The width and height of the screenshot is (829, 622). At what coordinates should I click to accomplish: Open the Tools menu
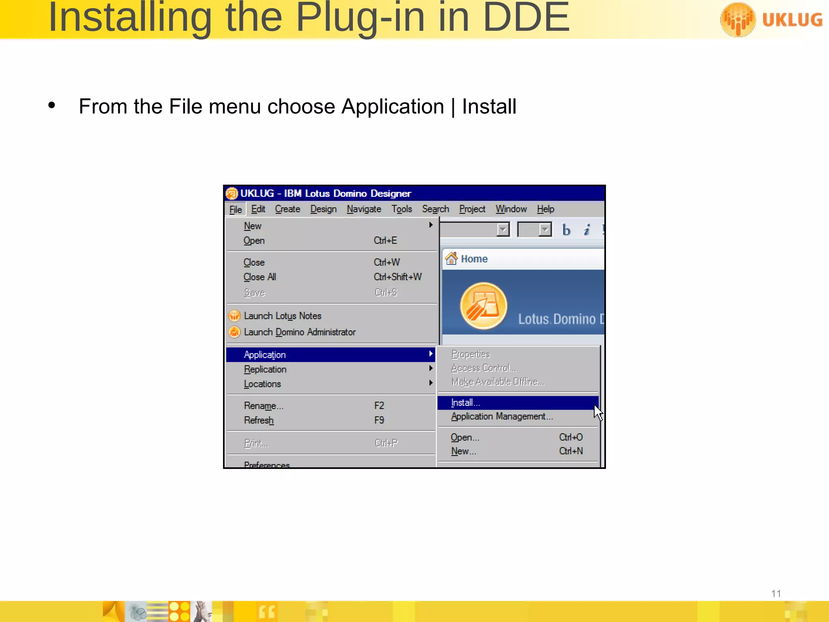[x=402, y=209]
